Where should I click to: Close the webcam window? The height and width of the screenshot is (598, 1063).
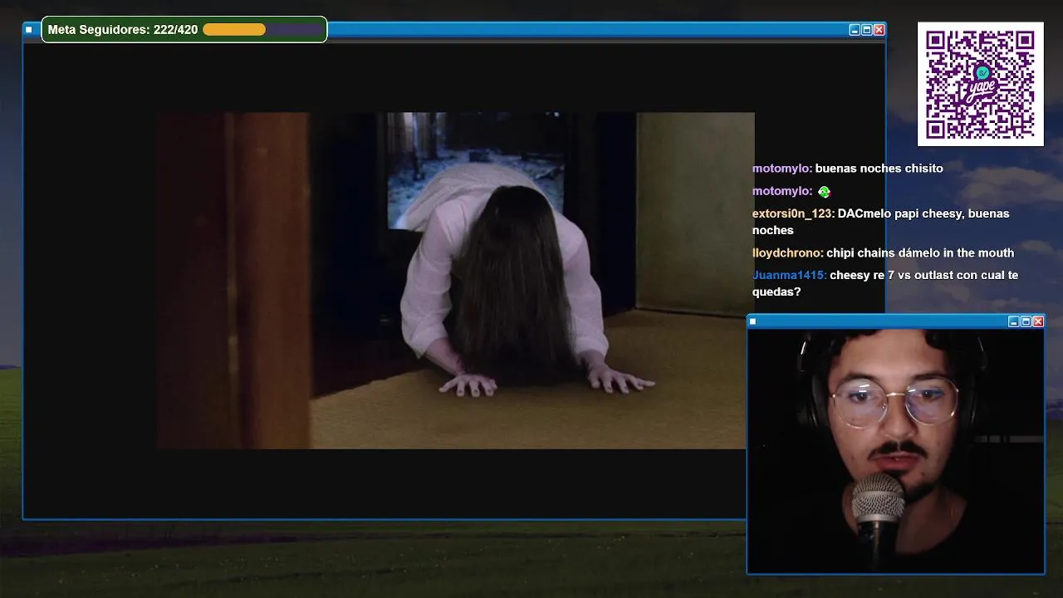1038,321
